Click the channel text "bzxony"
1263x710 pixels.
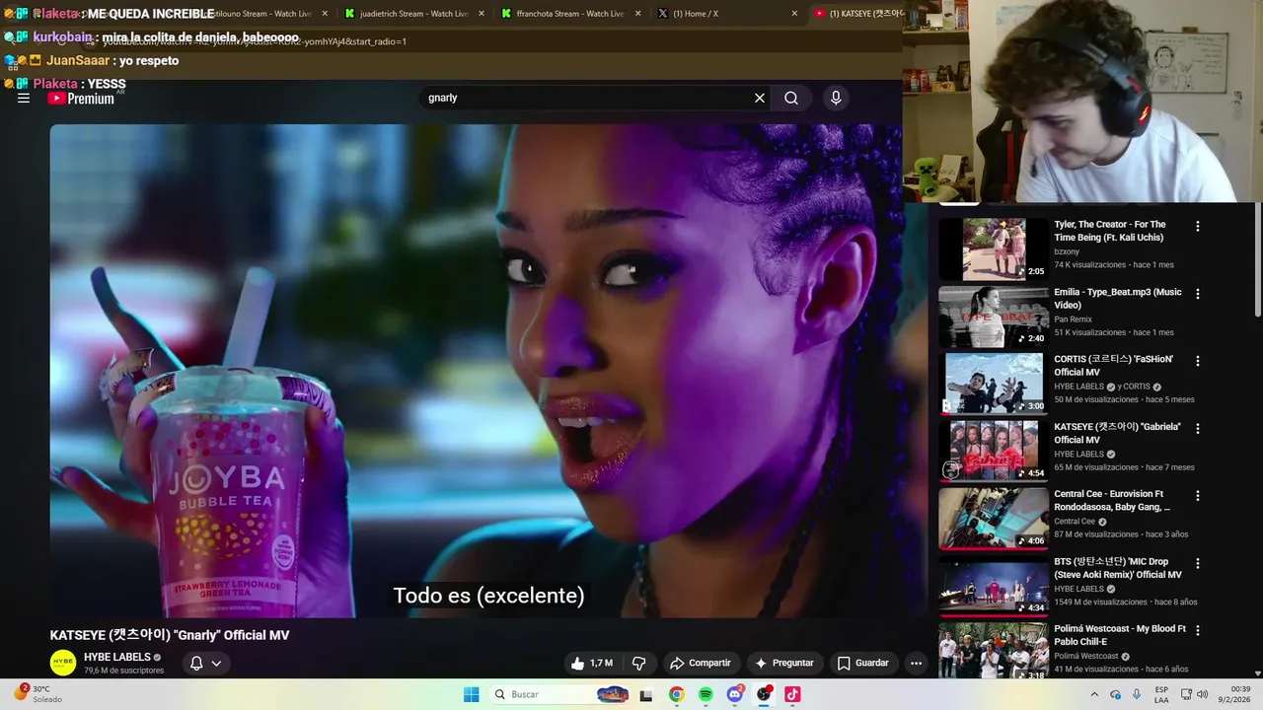click(x=1067, y=251)
